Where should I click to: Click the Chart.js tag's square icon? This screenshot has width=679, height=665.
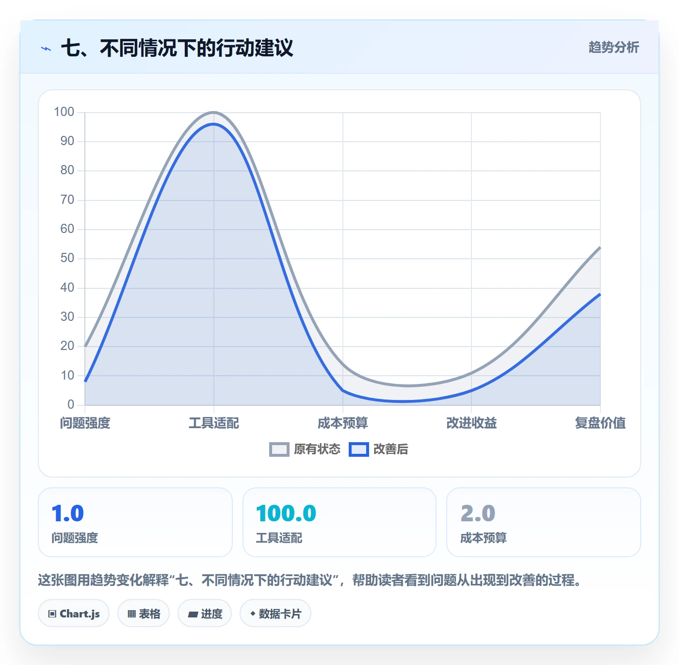tap(52, 614)
